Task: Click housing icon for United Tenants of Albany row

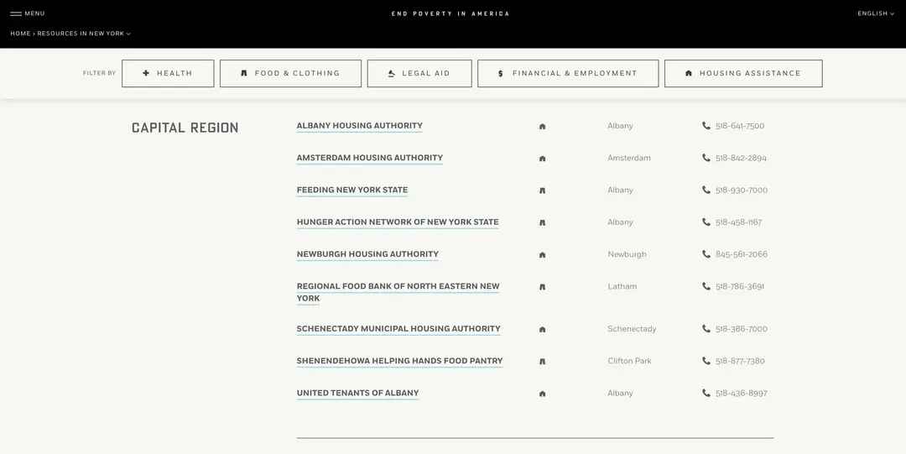Action: [x=542, y=394]
